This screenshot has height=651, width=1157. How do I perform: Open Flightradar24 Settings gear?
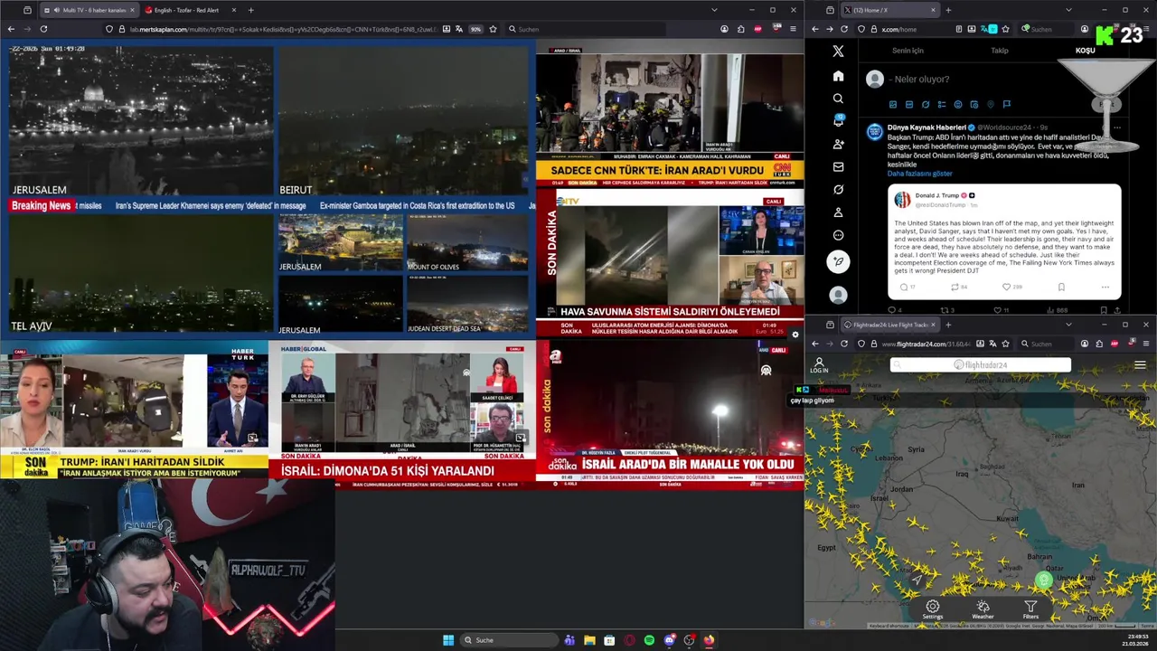point(933,609)
